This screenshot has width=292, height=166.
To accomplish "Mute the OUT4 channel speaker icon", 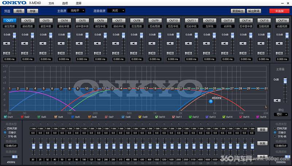I will point(61,43).
